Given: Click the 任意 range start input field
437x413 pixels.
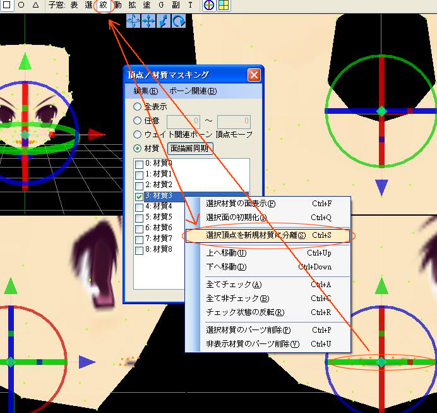Looking at the screenshot, I should (183, 121).
